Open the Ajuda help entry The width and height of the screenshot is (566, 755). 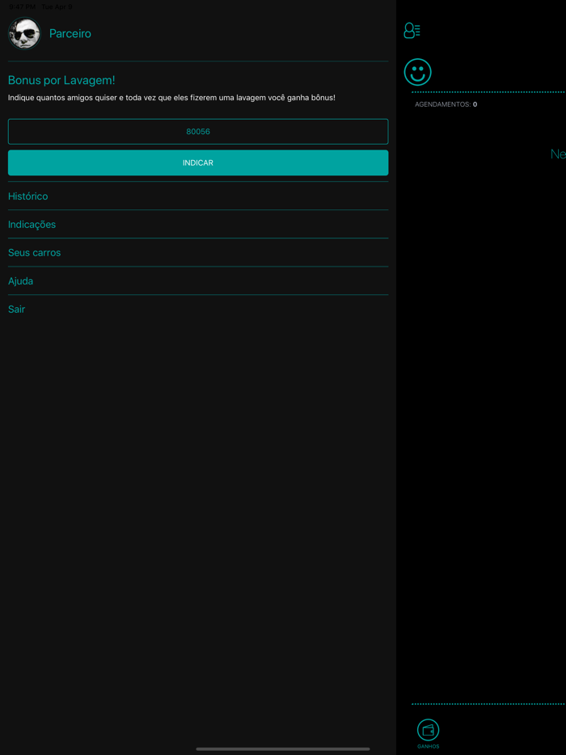coord(21,281)
